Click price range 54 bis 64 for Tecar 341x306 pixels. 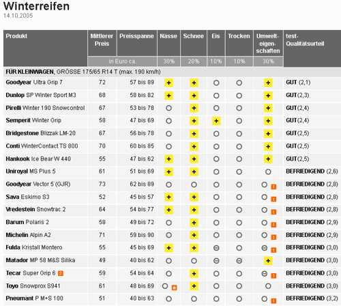(142, 273)
